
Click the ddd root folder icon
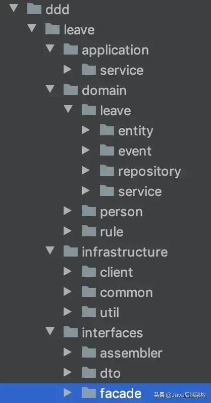tap(34, 9)
